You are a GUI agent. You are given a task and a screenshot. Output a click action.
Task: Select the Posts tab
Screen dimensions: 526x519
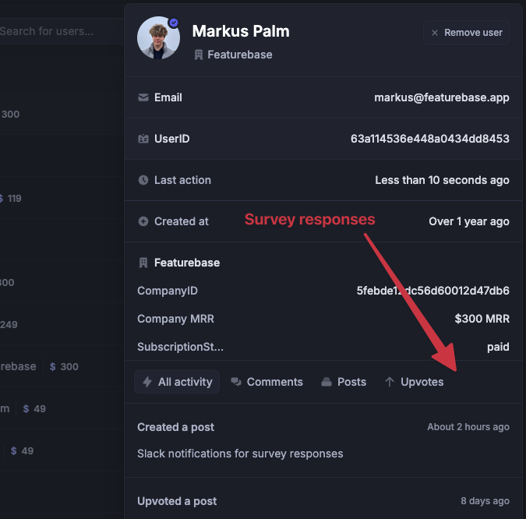(x=343, y=382)
